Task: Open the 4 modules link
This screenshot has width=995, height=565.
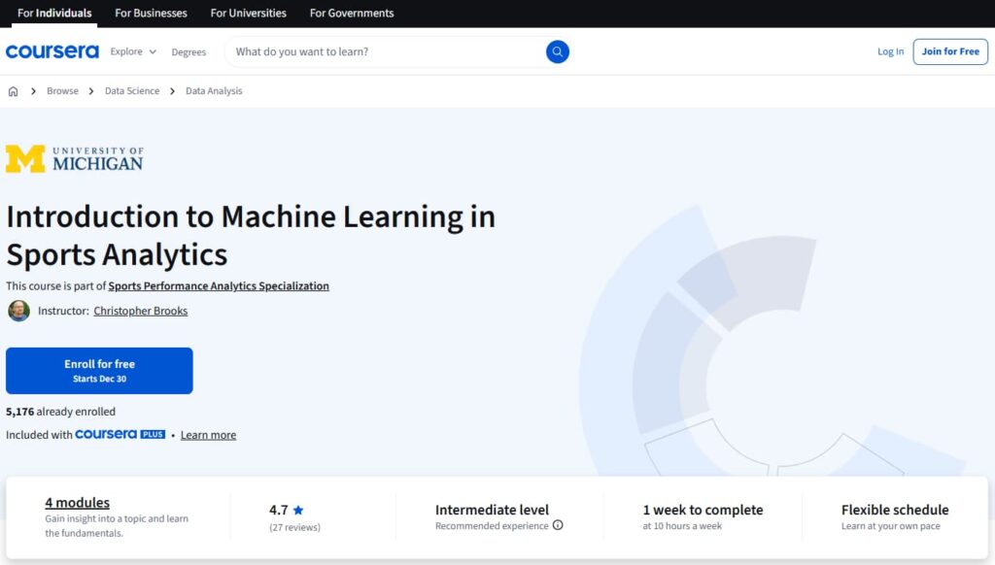Action: tap(77, 502)
